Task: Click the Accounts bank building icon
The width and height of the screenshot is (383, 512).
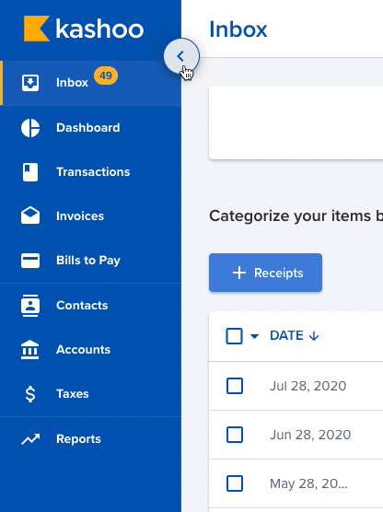Action: [30, 349]
